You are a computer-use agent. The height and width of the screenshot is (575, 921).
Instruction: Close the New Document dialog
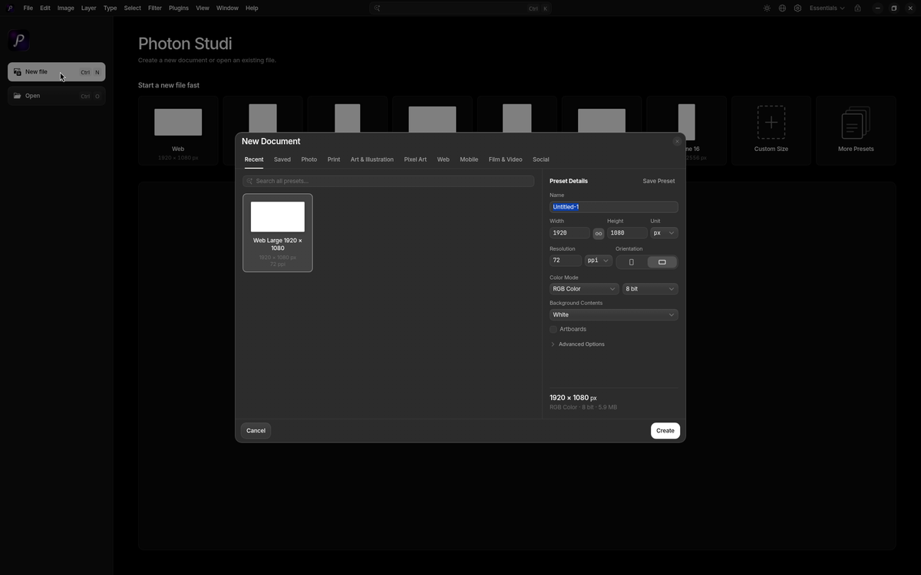tap(677, 141)
